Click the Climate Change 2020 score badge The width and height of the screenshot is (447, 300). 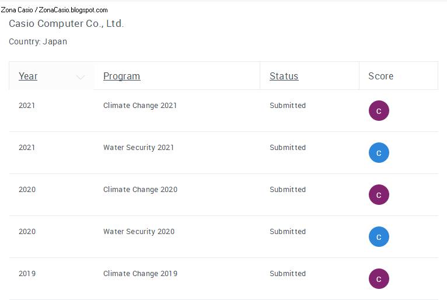click(379, 195)
